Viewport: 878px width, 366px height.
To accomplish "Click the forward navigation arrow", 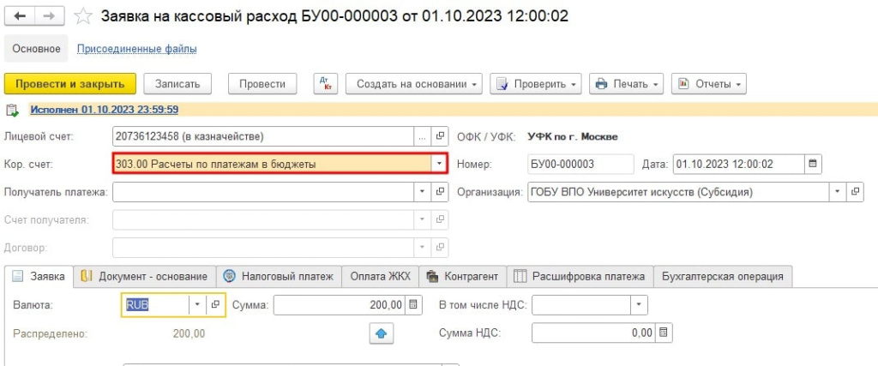I will pyautogui.click(x=49, y=16).
